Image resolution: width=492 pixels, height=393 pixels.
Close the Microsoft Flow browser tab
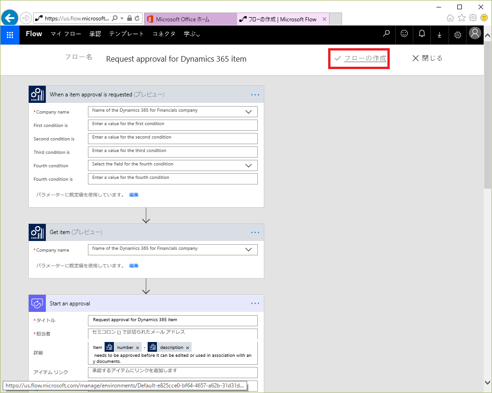coord(324,19)
